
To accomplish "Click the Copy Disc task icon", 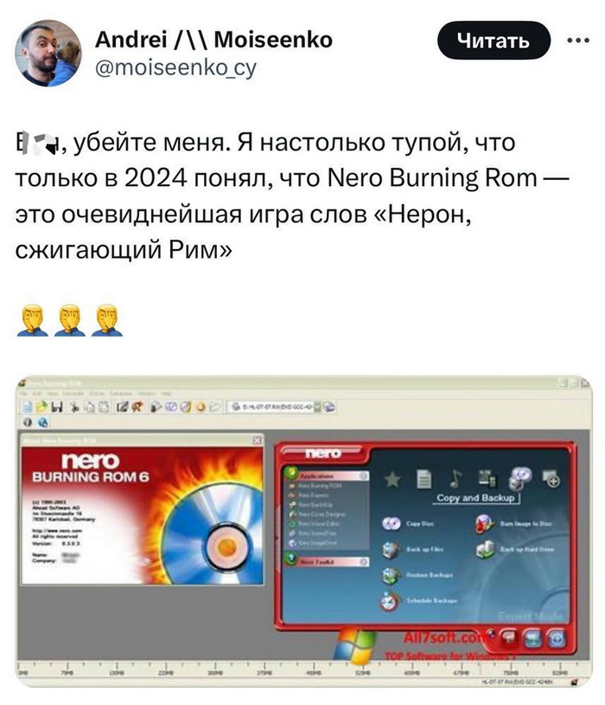I will [392, 523].
